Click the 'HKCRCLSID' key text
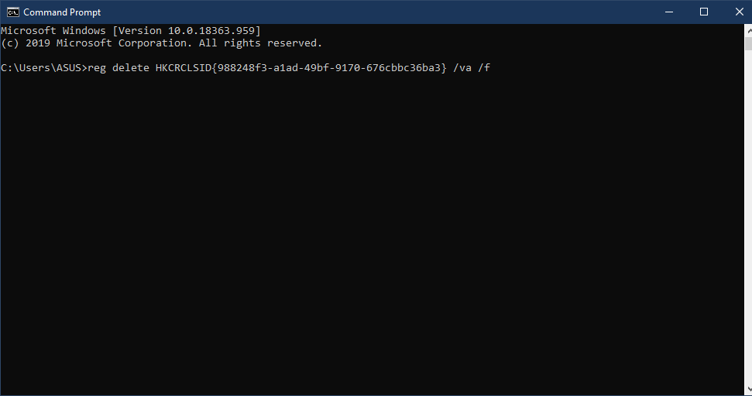This screenshot has height=396, width=752. tap(184, 68)
